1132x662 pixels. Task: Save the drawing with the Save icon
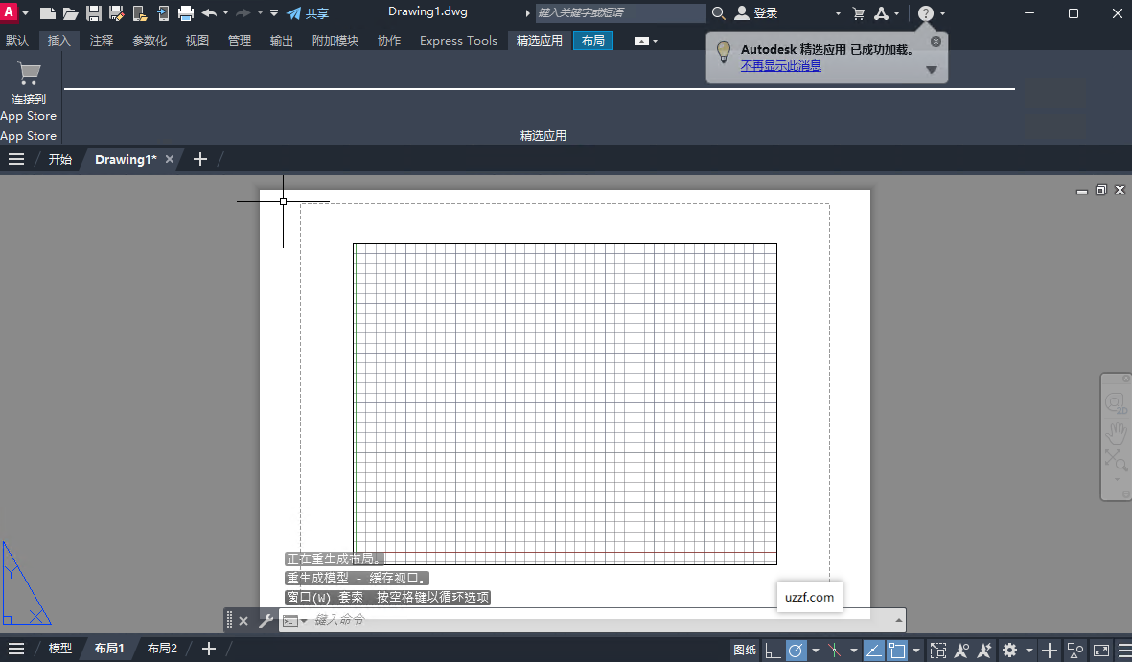[x=92, y=12]
